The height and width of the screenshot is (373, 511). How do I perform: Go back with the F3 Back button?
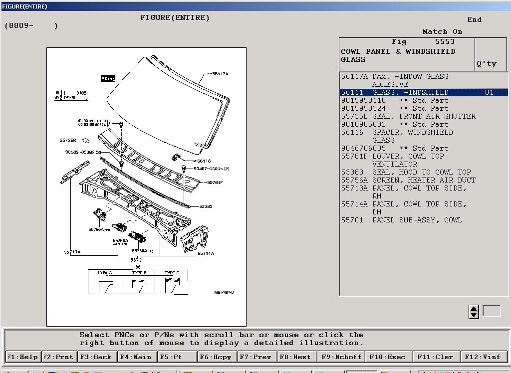point(98,357)
